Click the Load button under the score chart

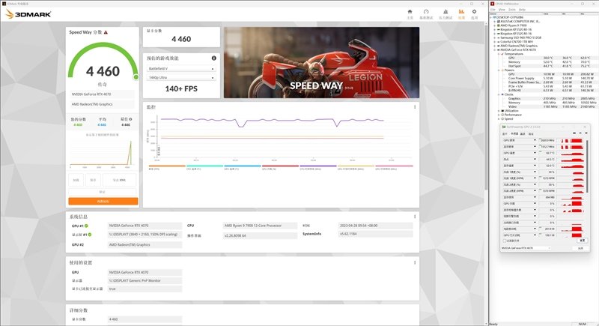[76, 180]
